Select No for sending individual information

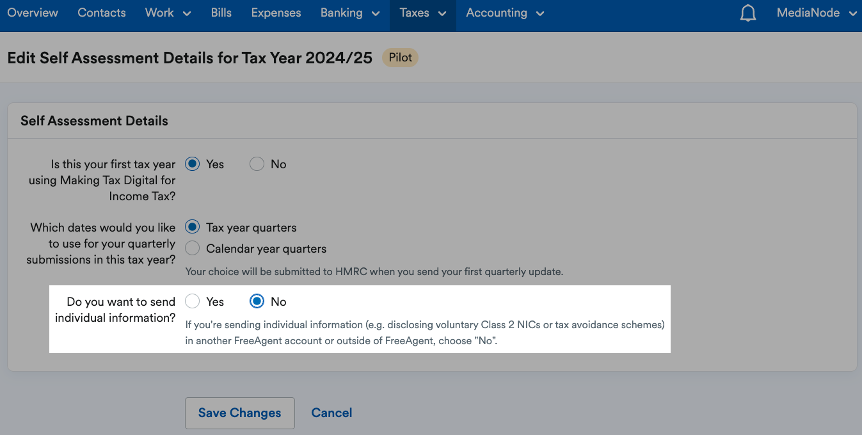[257, 301]
